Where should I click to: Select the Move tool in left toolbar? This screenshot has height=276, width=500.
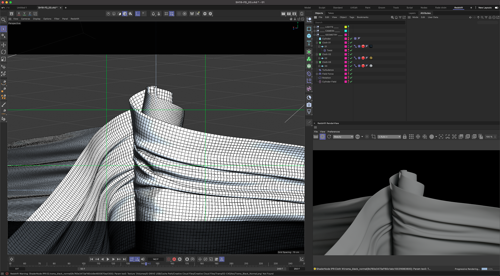pos(4,45)
